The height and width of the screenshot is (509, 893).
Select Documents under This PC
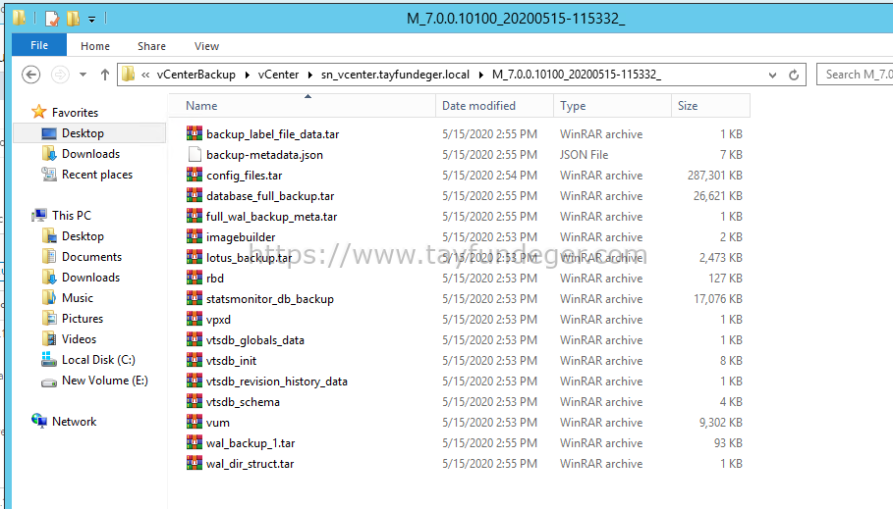[x=91, y=257]
